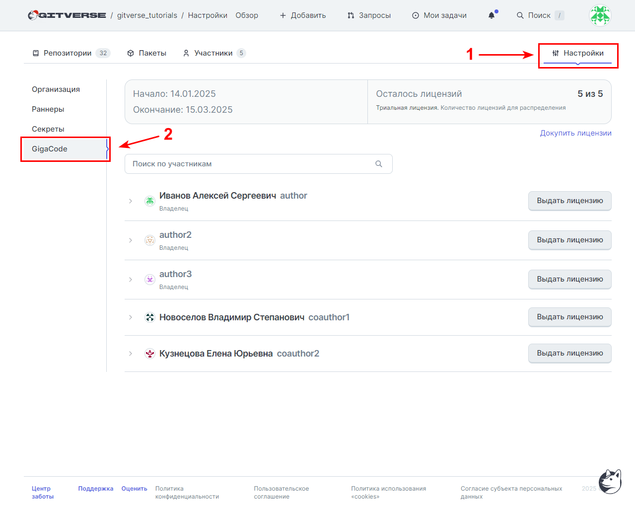
Task: Focus the Поиск по участникам field
Action: [259, 164]
